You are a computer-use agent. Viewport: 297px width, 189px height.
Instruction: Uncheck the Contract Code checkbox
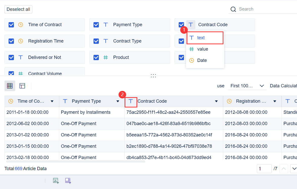[x=181, y=25]
